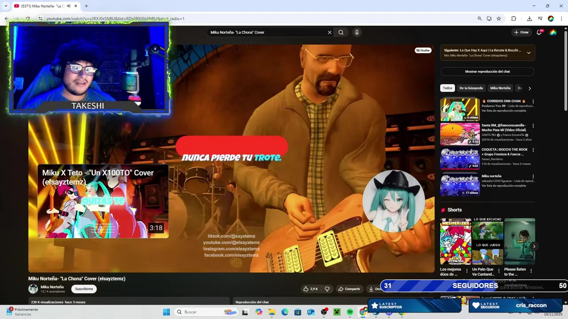Screen dimensions: 568x319
Task: Click the Crear button
Action: point(521,32)
